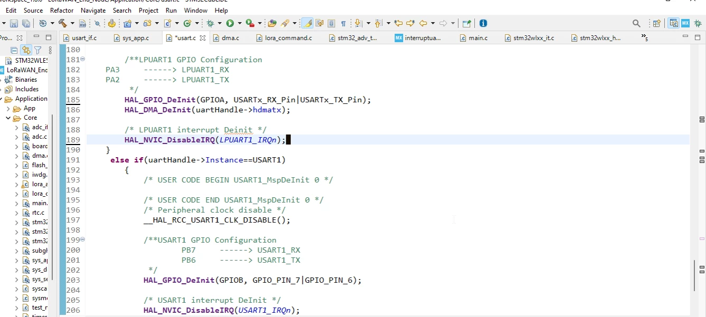Click HAL_NVIC_DisableIRQ on line 189

(170, 140)
